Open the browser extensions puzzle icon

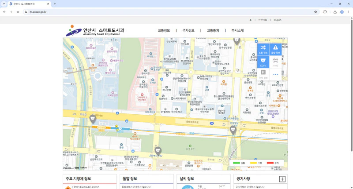click(x=325, y=12)
